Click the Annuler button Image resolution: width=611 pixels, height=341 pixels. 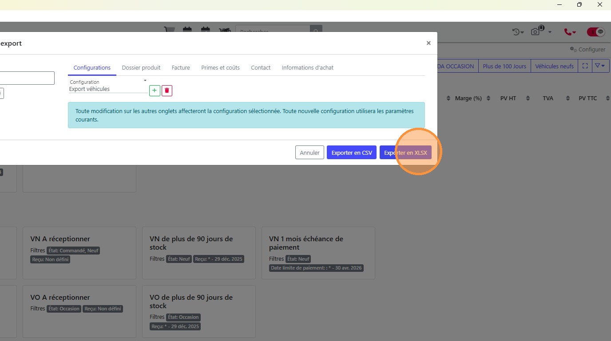pos(309,153)
